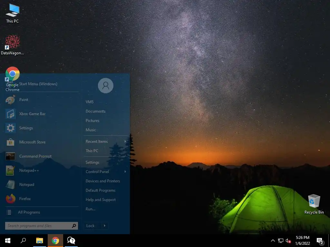Open the help chat taskbar app
The image size is (330, 247).
coord(71,241)
